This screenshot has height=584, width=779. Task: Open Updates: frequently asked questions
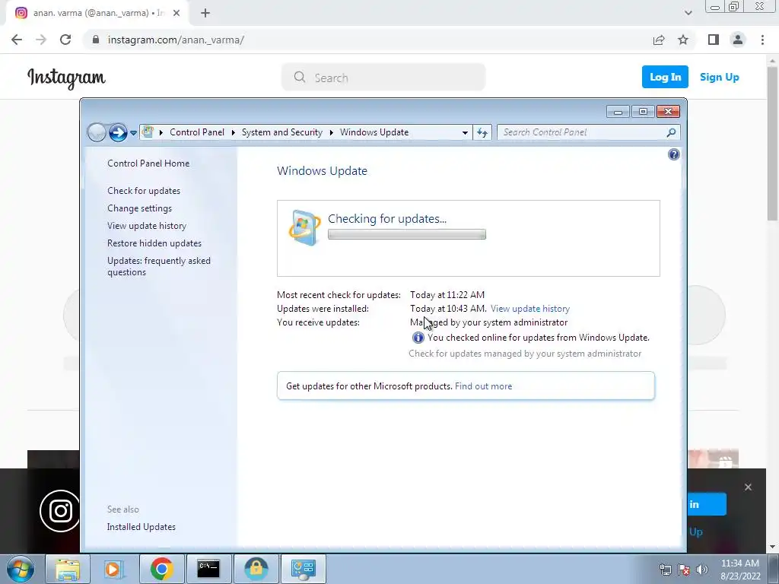159,267
